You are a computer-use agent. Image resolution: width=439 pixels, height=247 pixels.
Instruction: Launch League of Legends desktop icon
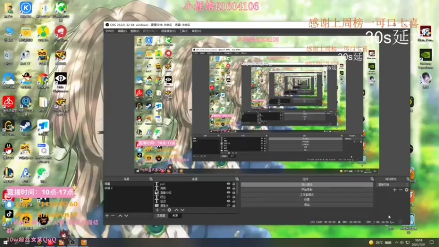point(8,173)
